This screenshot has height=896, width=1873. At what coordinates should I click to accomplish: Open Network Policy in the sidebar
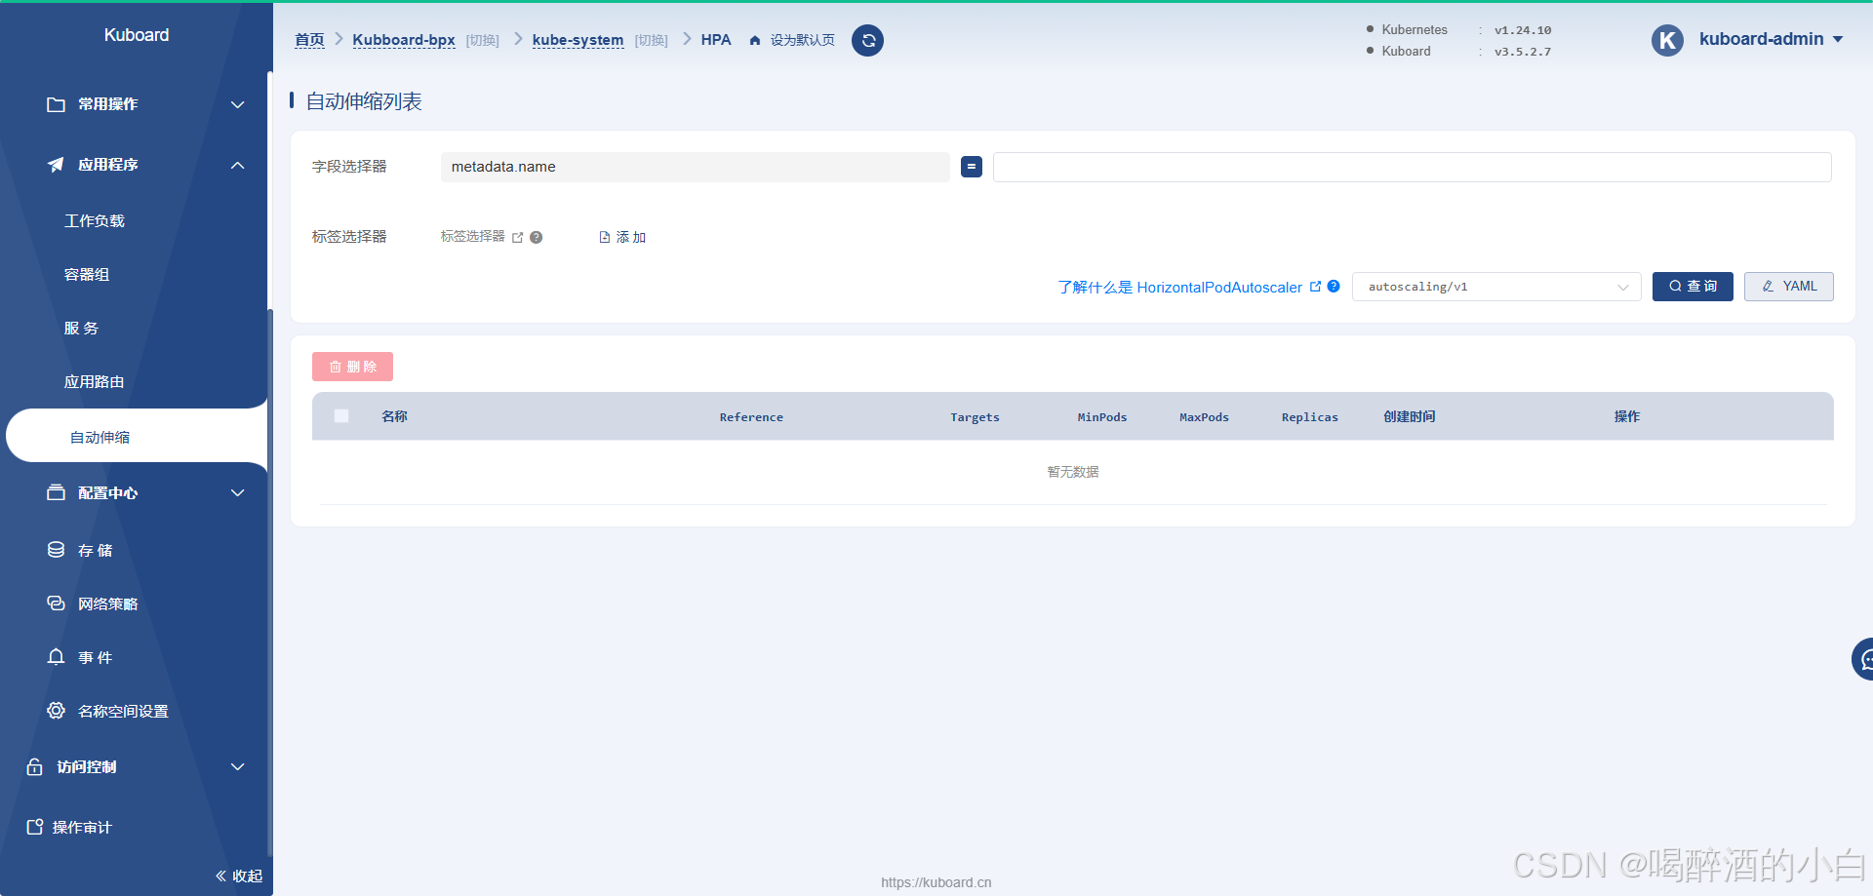107,604
